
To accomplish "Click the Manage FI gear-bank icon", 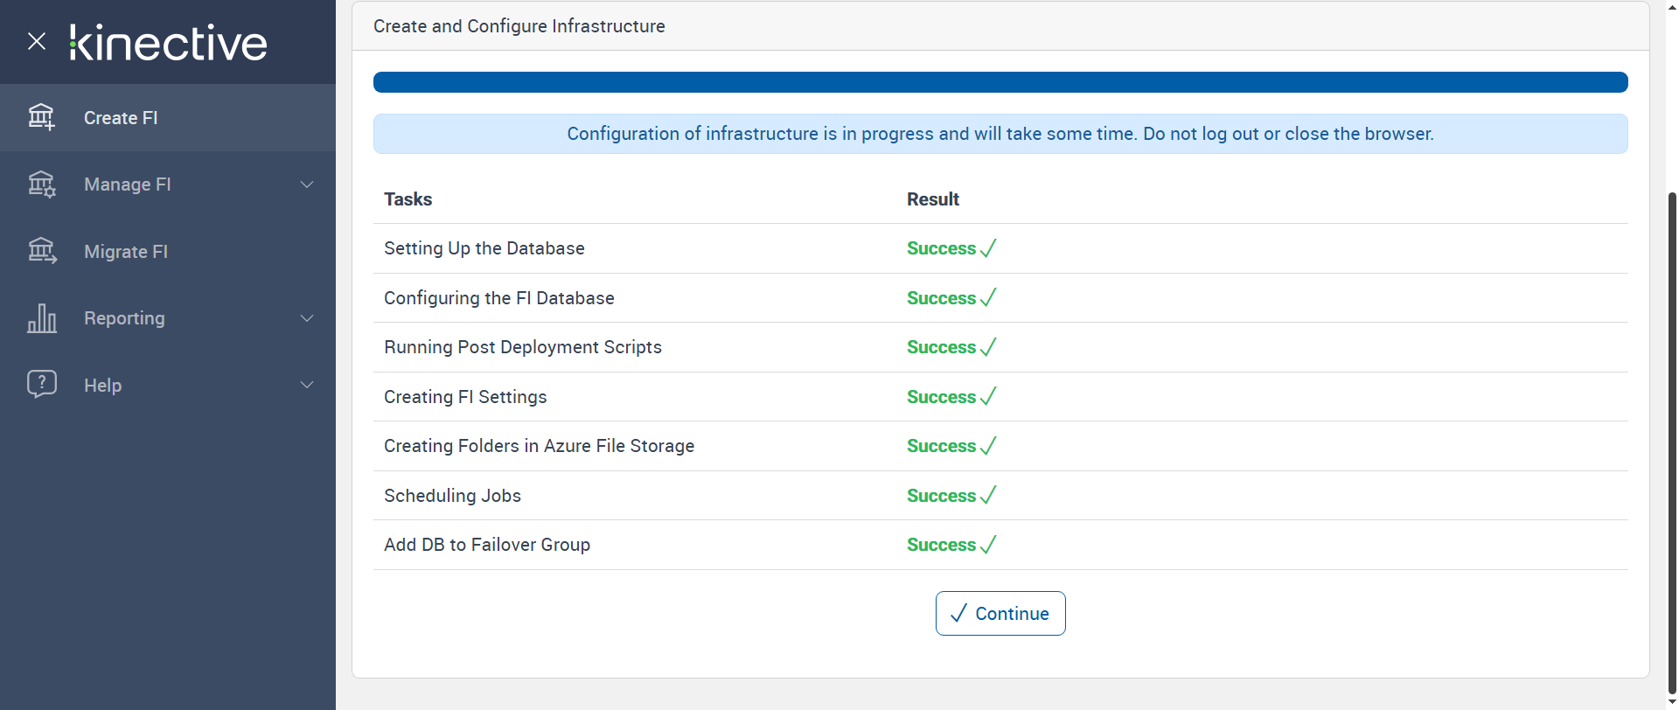I will pos(41,184).
